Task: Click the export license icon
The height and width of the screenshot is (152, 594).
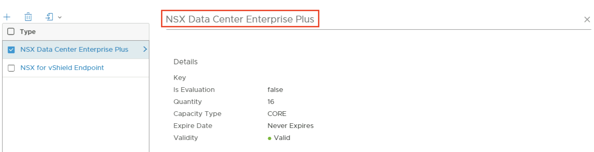Action: click(49, 17)
